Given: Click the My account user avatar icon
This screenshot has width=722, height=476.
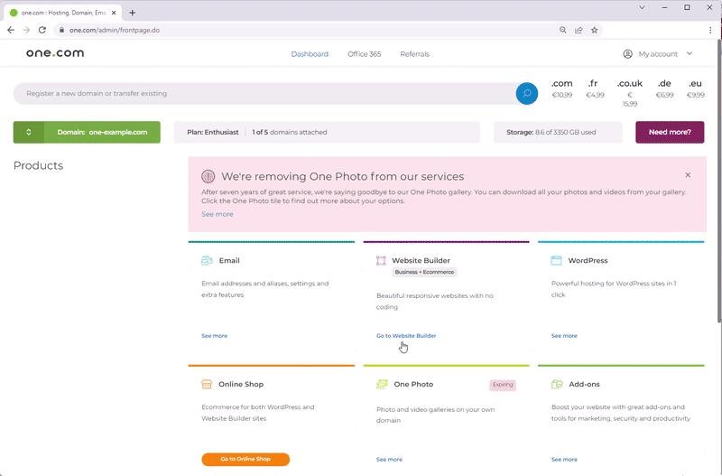Looking at the screenshot, I should [627, 54].
